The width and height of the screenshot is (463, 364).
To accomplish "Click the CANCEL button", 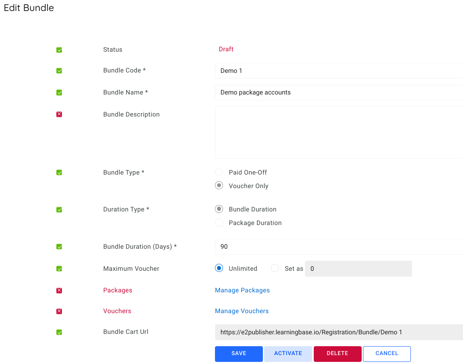I will point(387,354).
